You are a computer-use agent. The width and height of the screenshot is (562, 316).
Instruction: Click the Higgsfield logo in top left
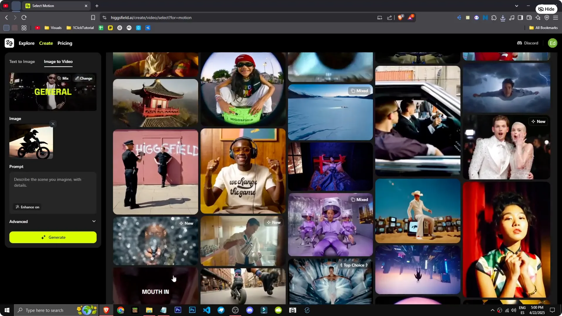(x=9, y=43)
